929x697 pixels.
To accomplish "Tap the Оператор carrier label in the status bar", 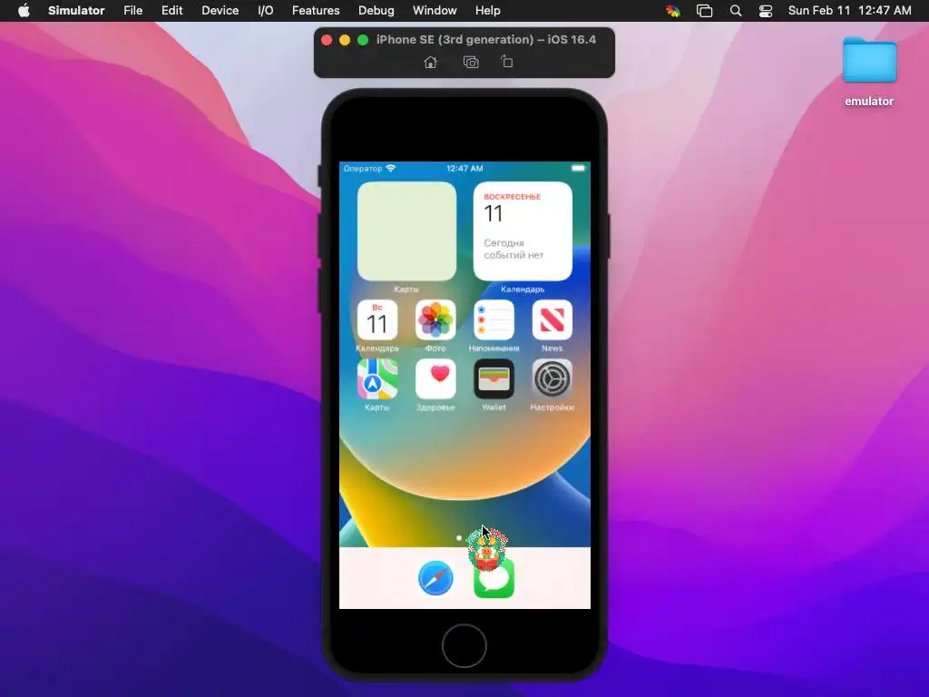I will point(363,169).
